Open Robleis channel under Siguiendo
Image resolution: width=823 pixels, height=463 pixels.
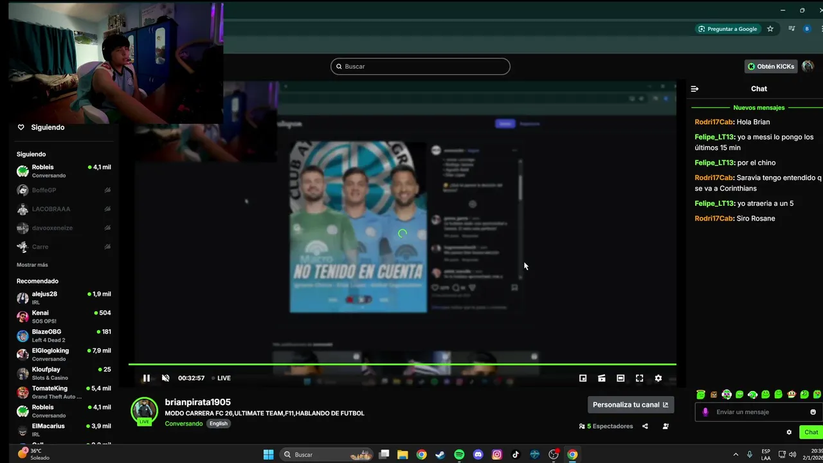click(x=64, y=171)
